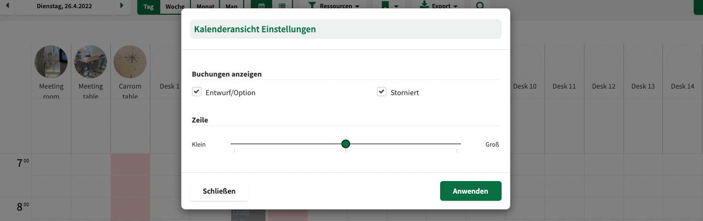Click the Schließen button
The height and width of the screenshot is (221, 703).
219,191
